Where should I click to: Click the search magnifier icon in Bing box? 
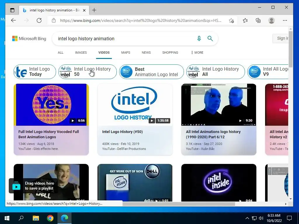coord(210,38)
